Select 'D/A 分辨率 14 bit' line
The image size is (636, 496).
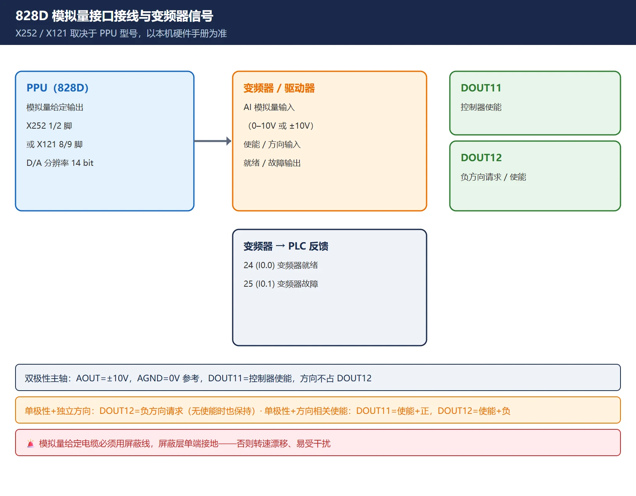[60, 163]
